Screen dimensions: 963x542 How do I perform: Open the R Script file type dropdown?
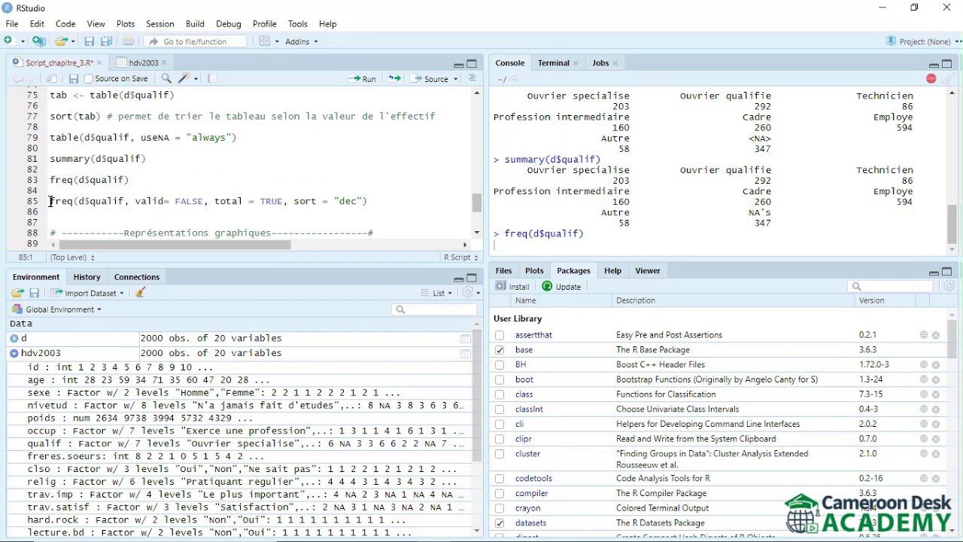460,257
